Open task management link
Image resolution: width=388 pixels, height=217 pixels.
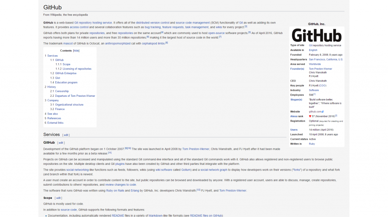[x=197, y=27]
